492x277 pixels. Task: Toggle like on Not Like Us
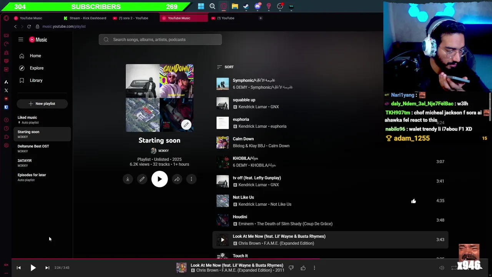click(414, 201)
